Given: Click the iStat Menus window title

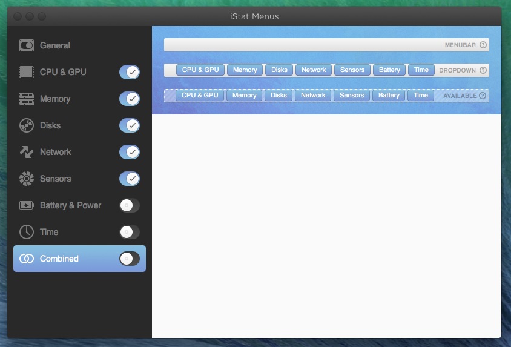Looking at the screenshot, I should tap(254, 16).
